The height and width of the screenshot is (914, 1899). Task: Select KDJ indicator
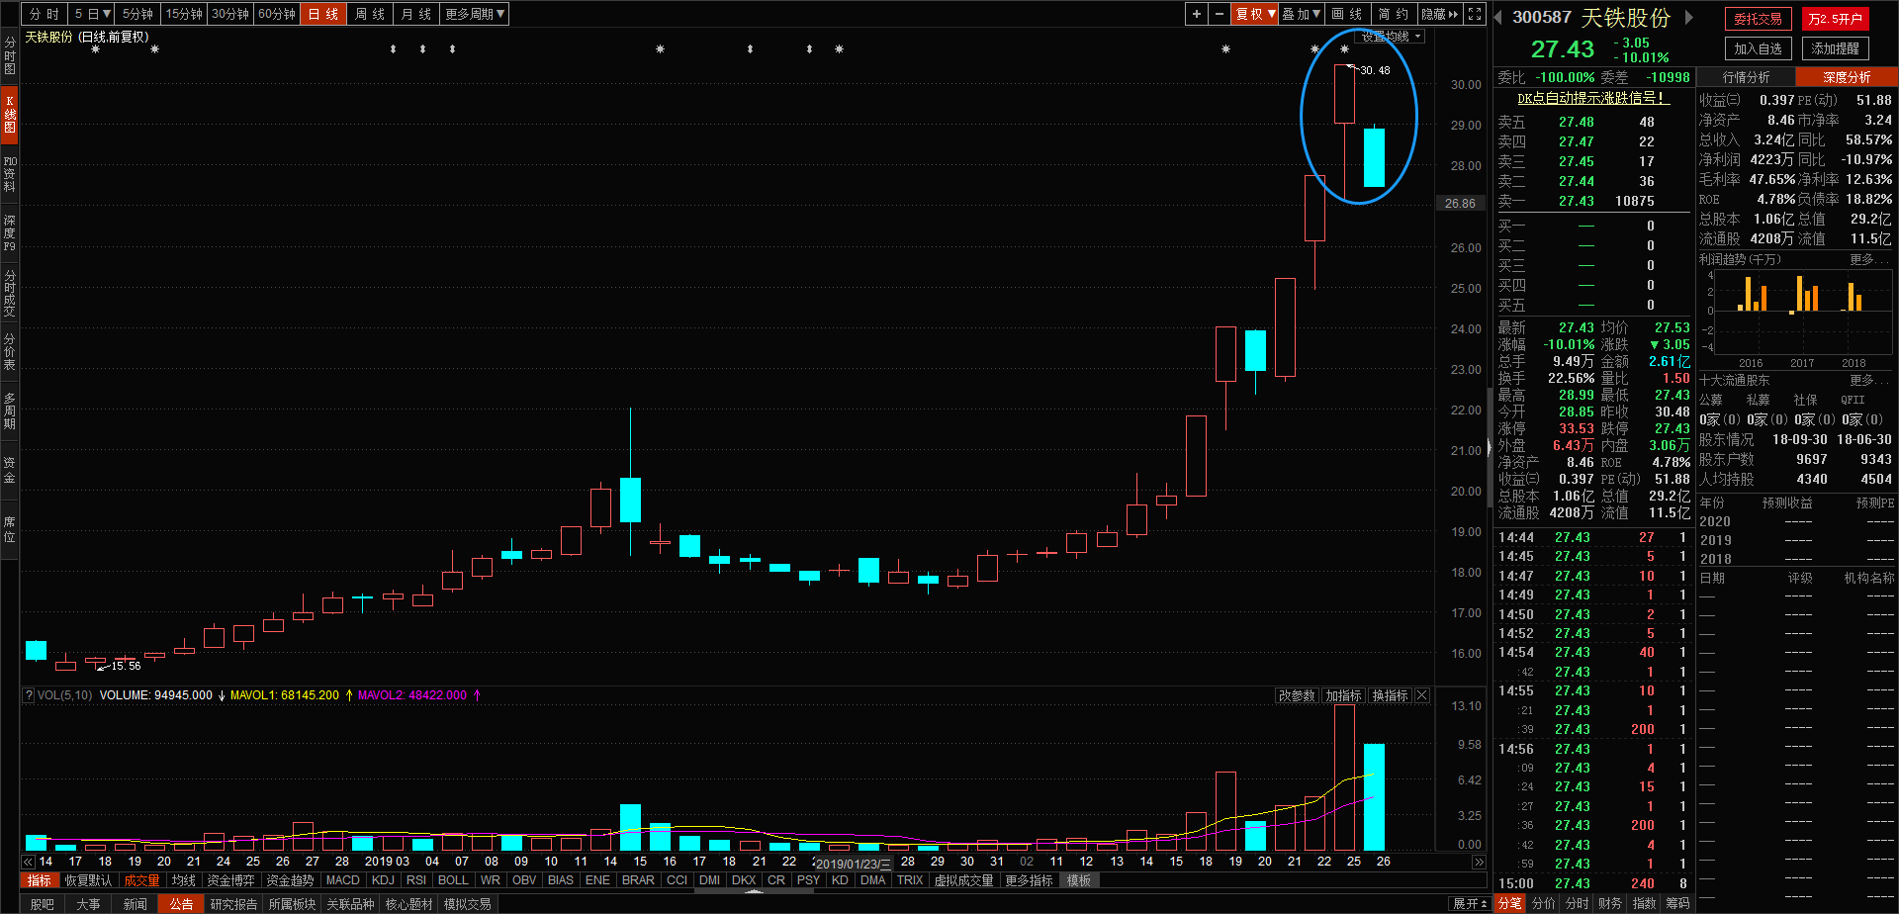(x=383, y=880)
